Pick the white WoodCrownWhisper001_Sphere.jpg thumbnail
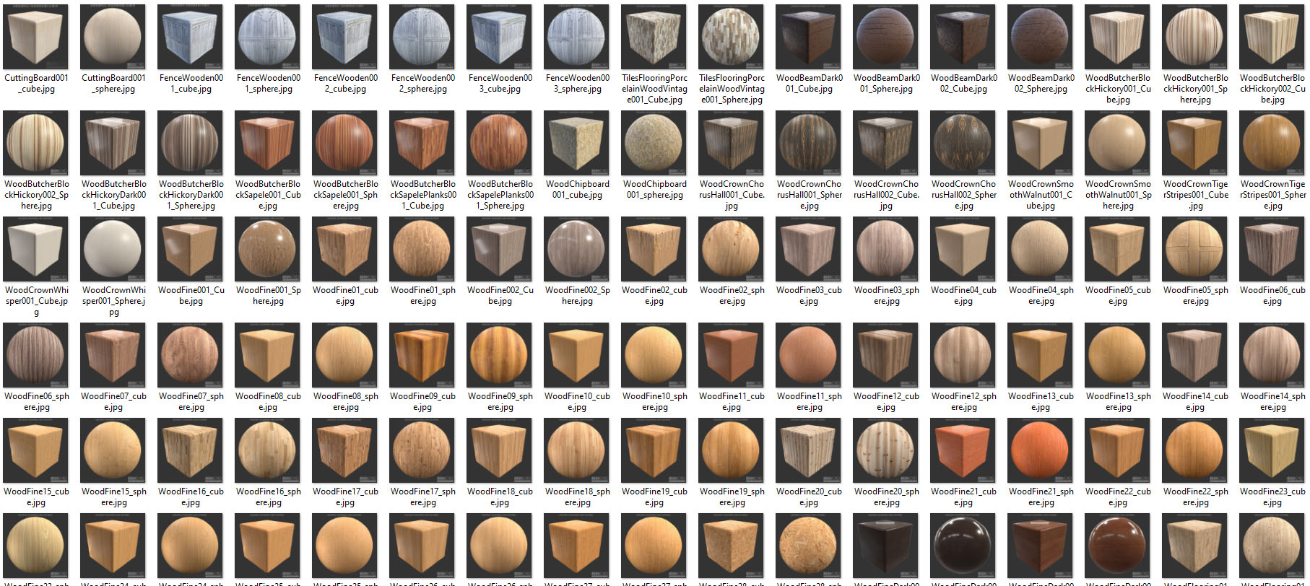The image size is (1310, 586). click(113, 249)
